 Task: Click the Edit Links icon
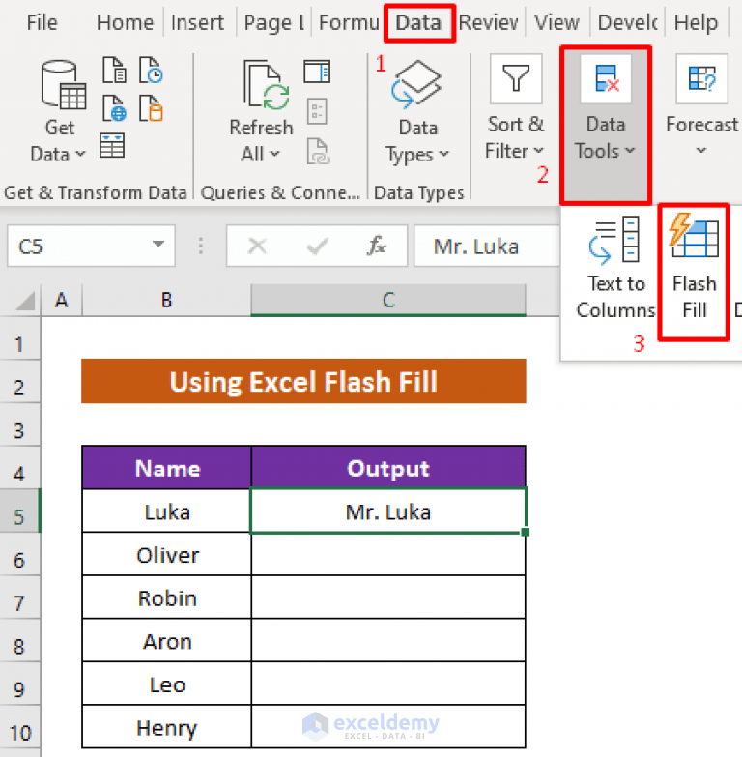point(318,151)
